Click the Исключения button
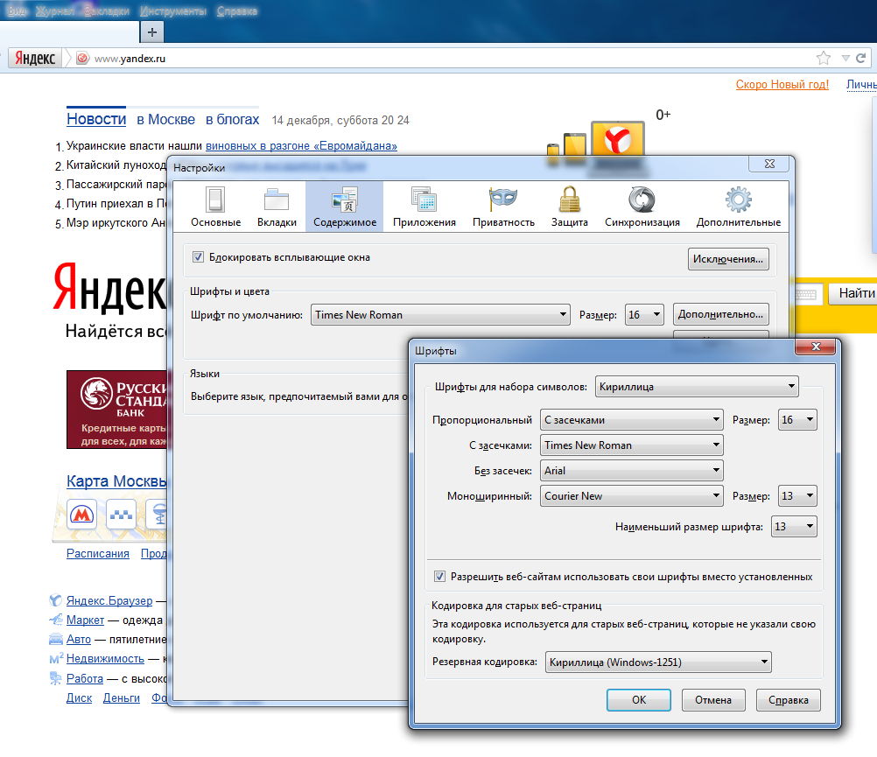The width and height of the screenshot is (877, 757). pyautogui.click(x=728, y=259)
